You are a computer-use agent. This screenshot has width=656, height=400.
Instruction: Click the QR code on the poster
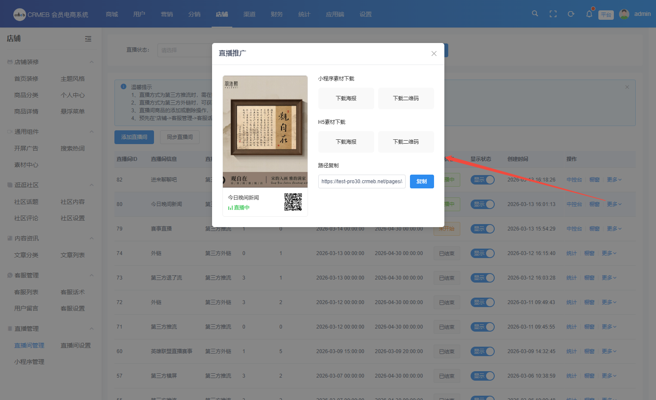point(293,202)
